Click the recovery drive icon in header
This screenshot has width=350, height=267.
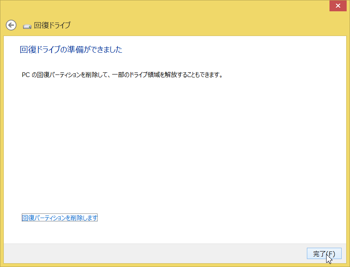27,26
